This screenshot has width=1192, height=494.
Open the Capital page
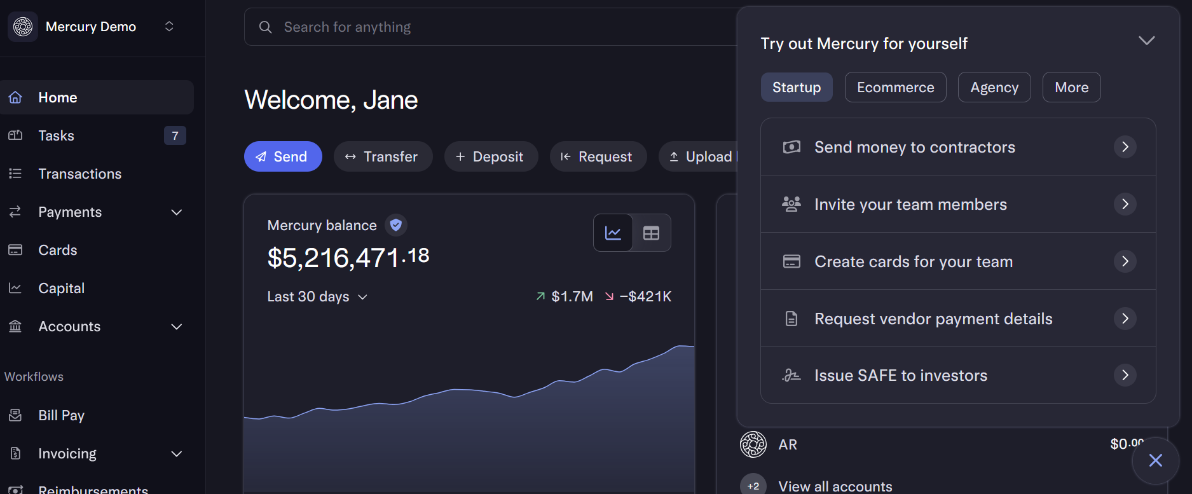(x=97, y=288)
